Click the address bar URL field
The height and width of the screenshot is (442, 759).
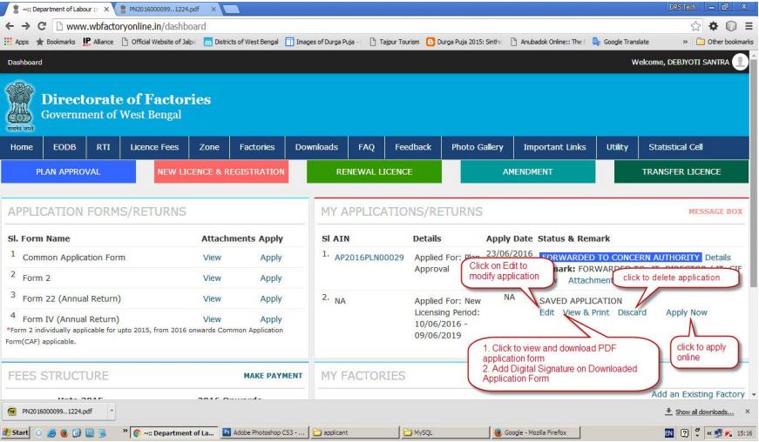(373, 26)
